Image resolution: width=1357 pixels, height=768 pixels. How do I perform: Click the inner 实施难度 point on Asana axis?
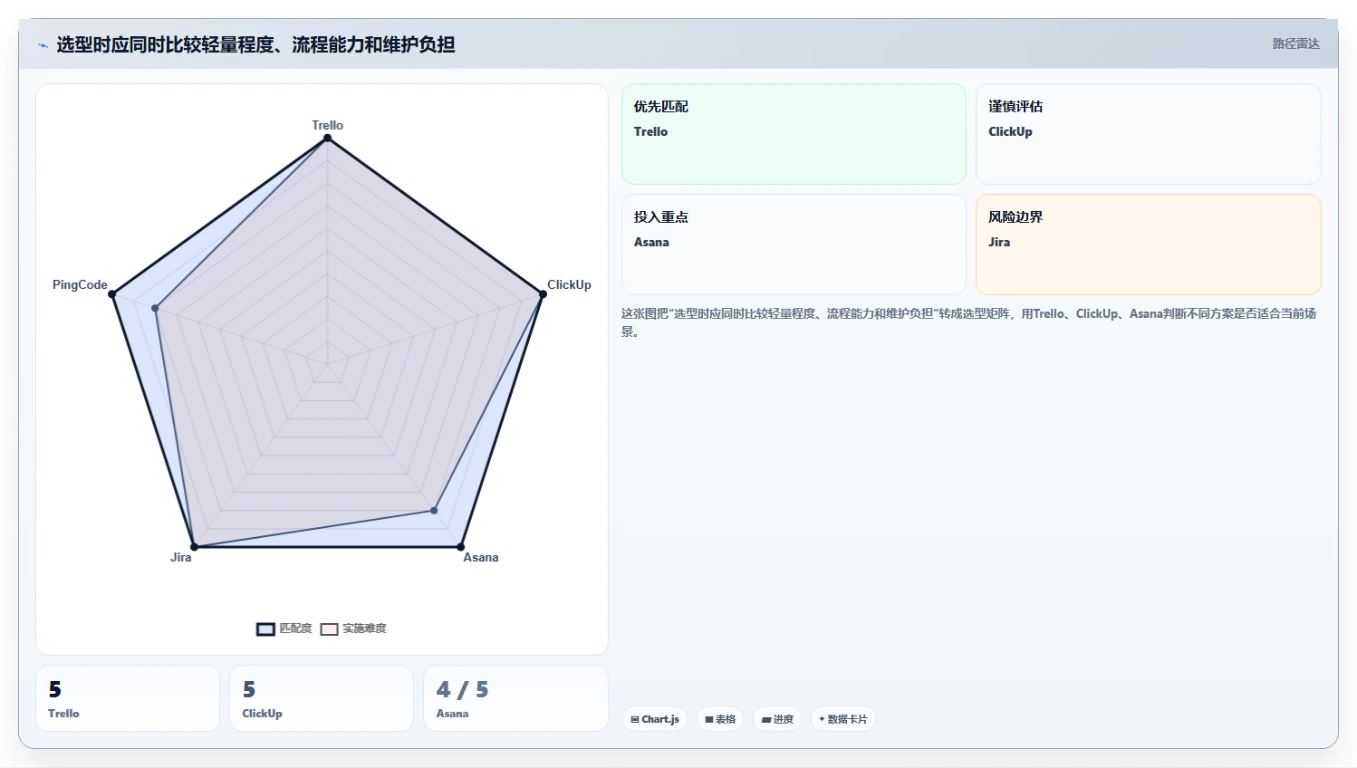pyautogui.click(x=434, y=511)
